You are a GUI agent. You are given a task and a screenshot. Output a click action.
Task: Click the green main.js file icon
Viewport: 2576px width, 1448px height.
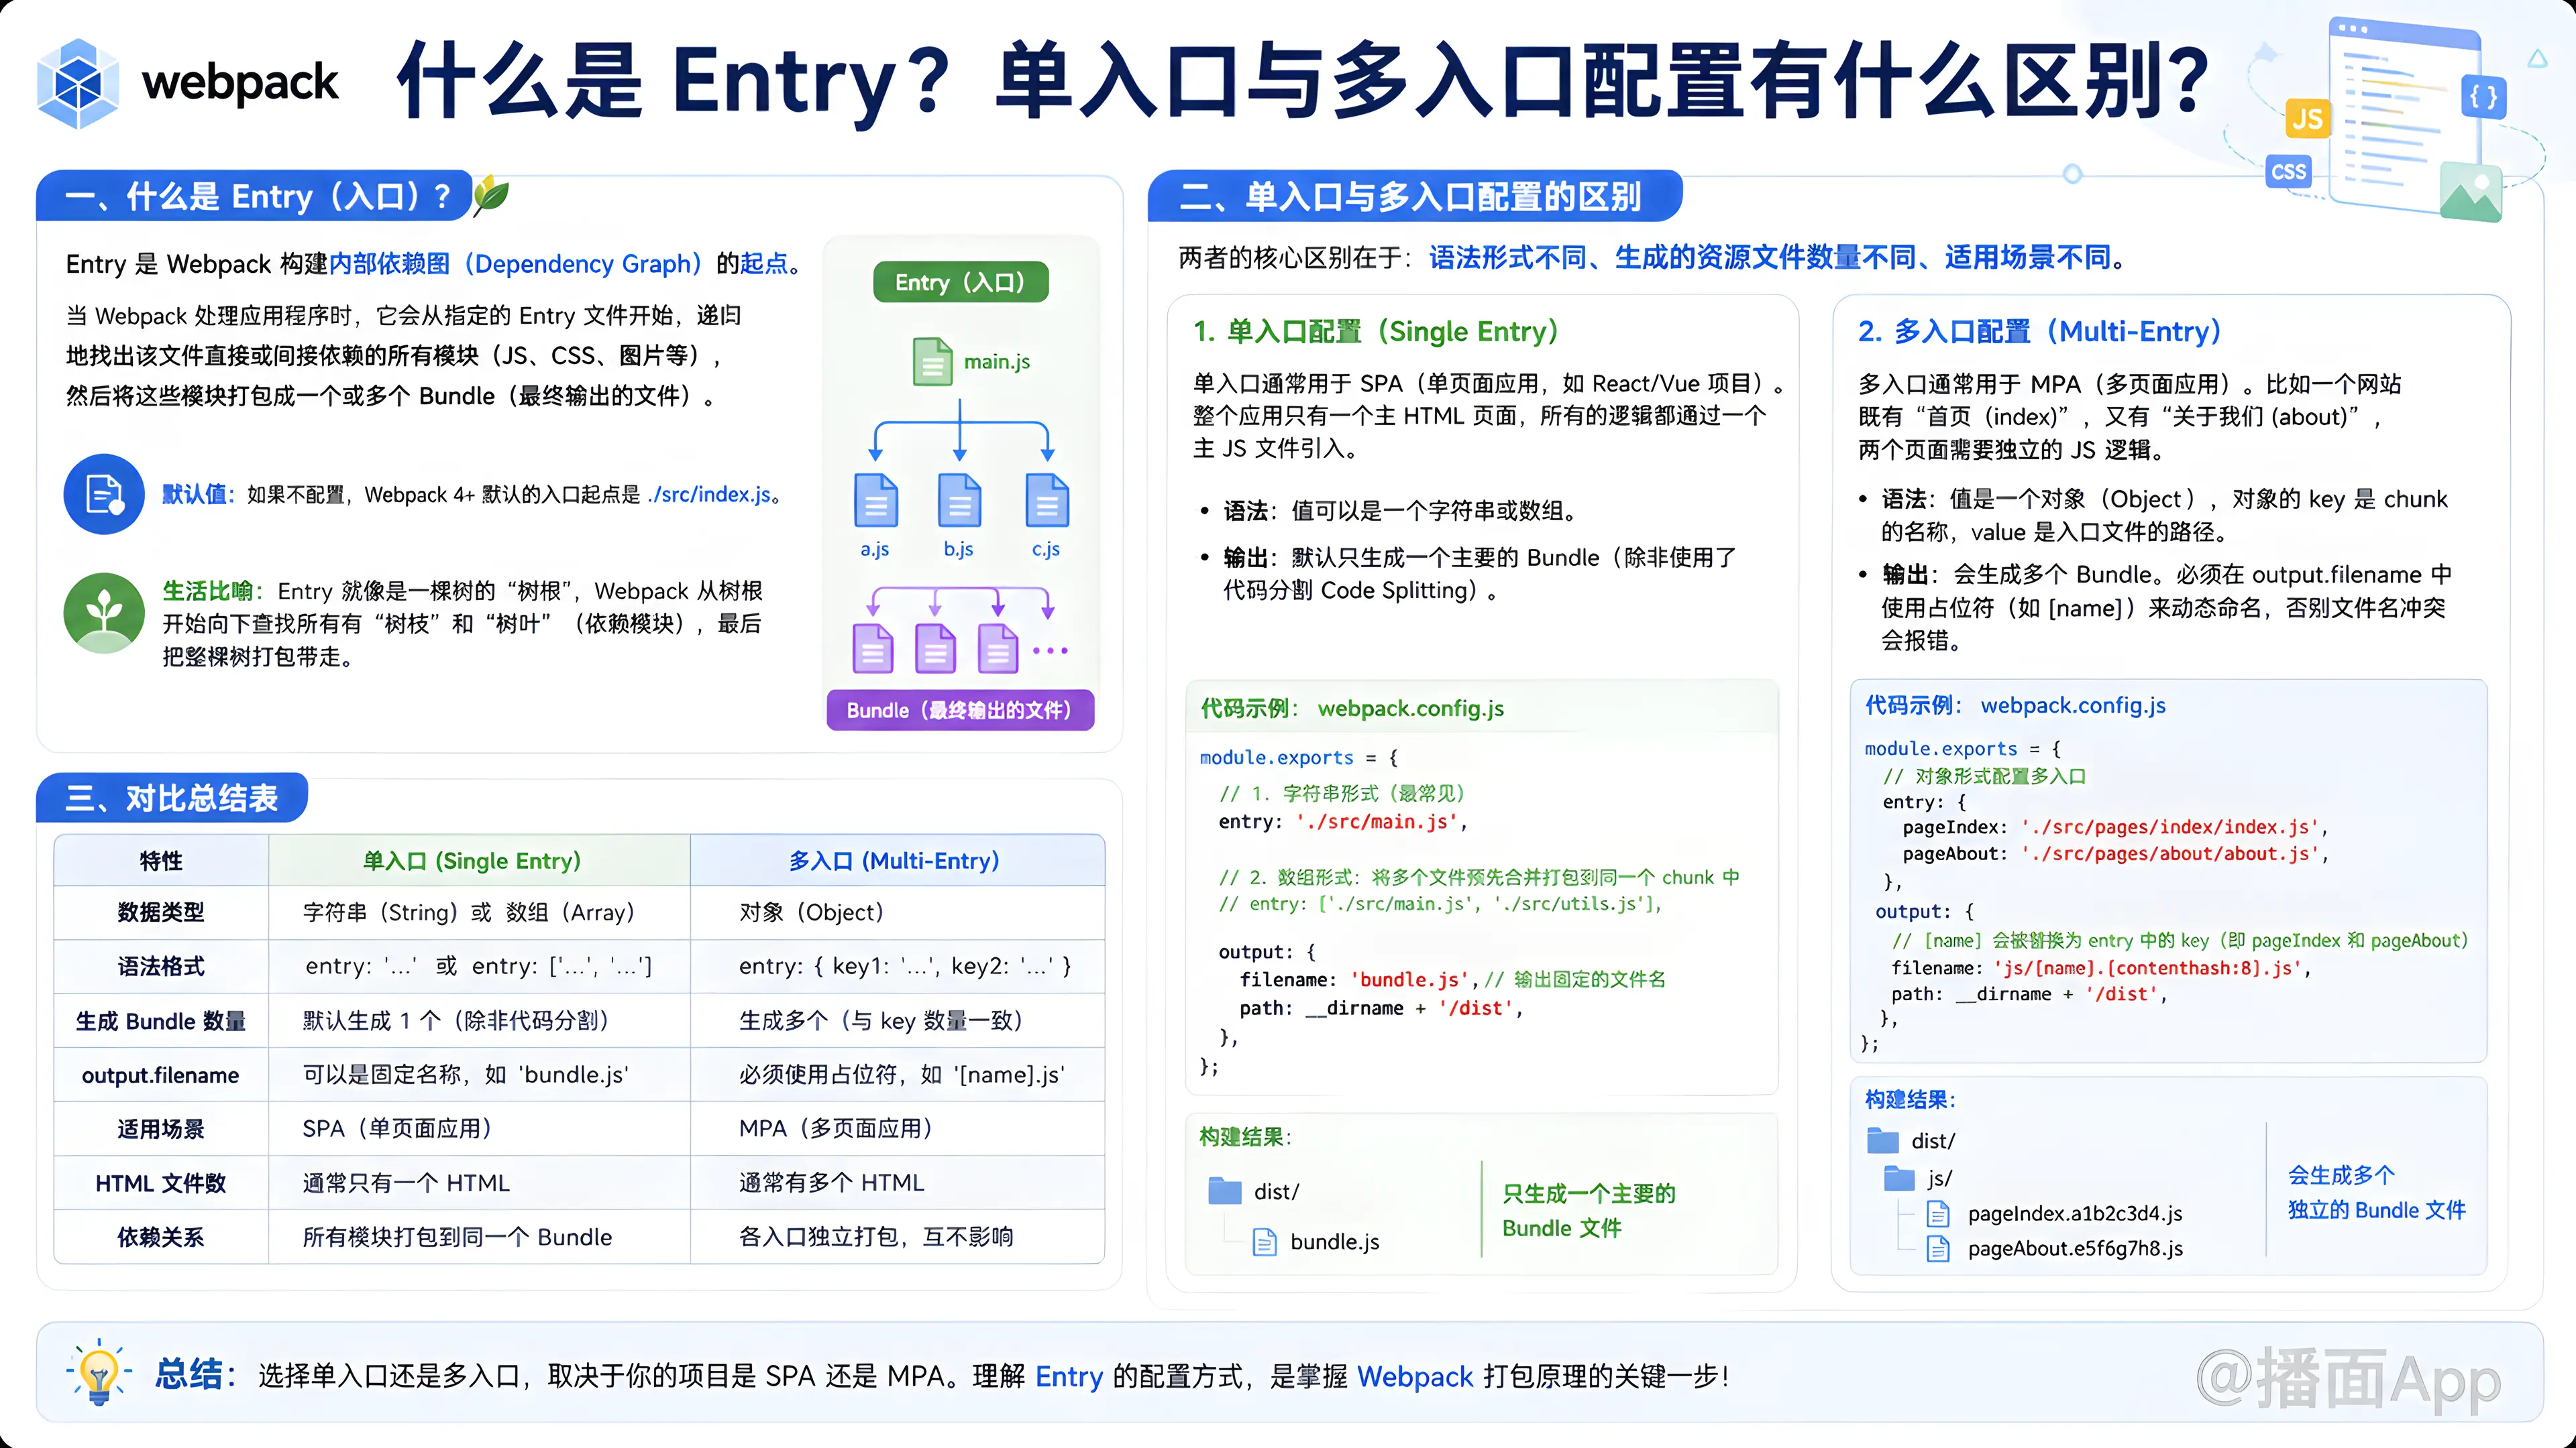(932, 362)
